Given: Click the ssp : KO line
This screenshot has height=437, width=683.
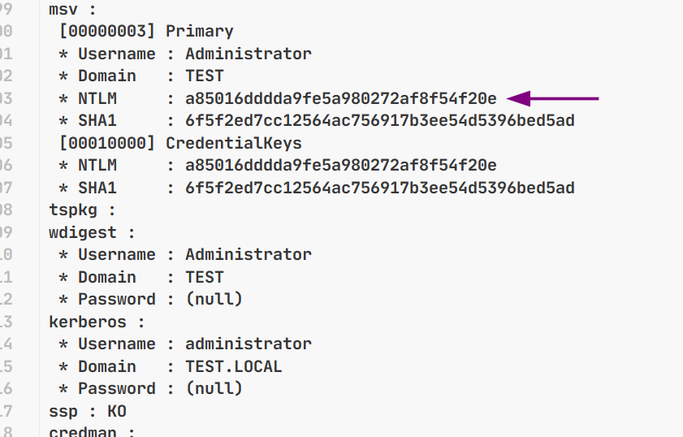Looking at the screenshot, I should click(x=88, y=412).
